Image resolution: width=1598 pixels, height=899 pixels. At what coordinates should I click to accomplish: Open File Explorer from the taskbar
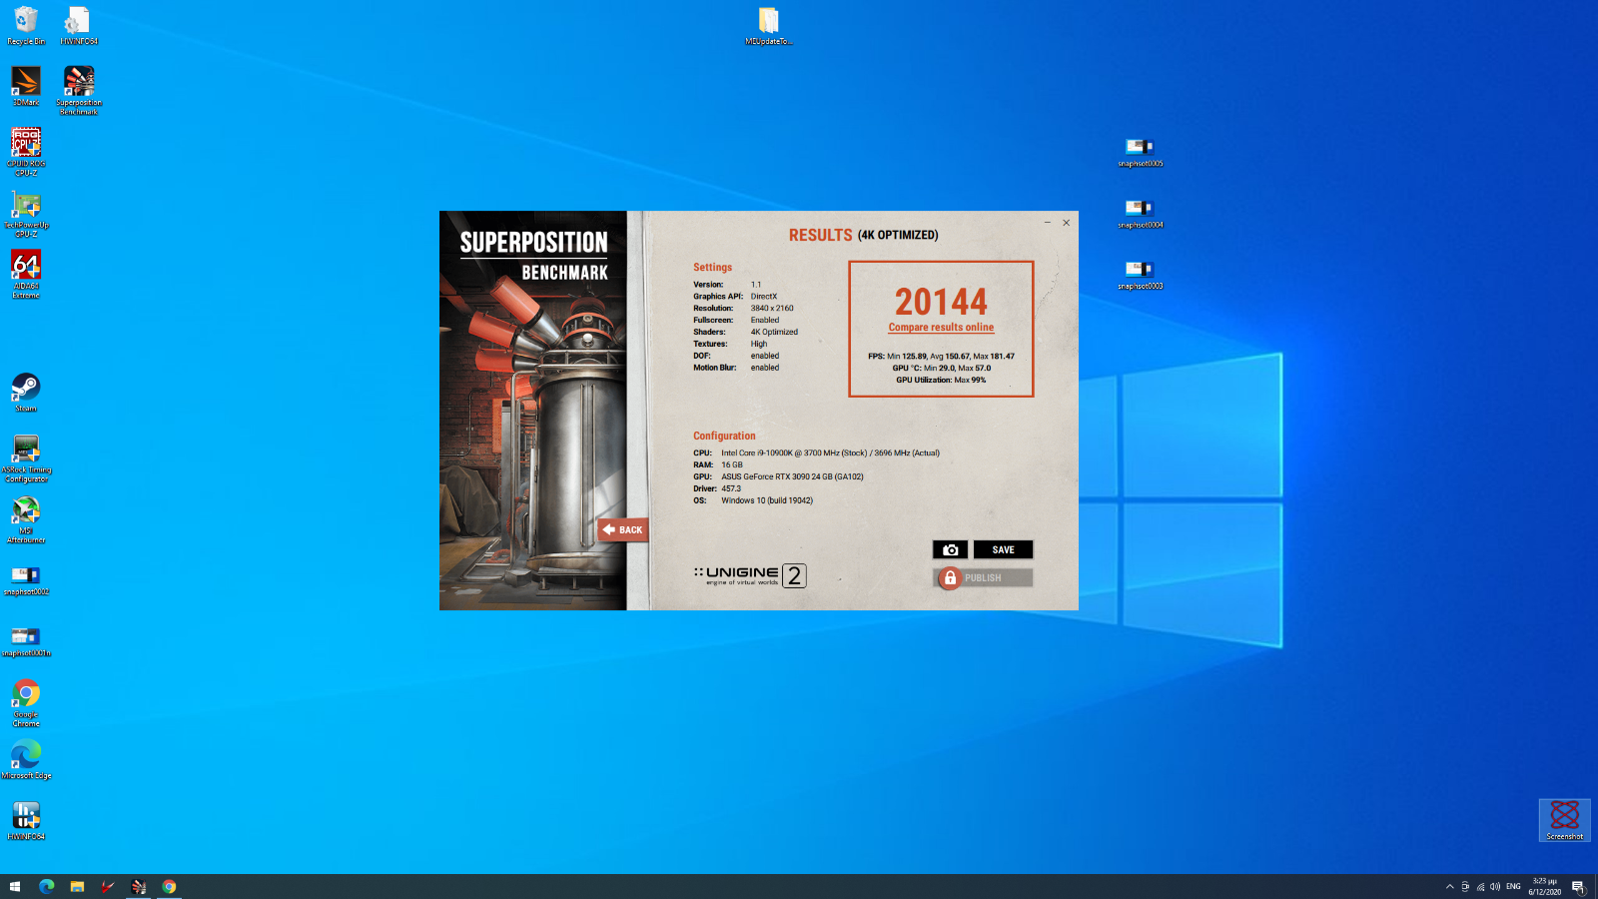[77, 886]
